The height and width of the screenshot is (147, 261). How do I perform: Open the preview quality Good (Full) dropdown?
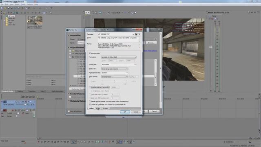click(117, 13)
